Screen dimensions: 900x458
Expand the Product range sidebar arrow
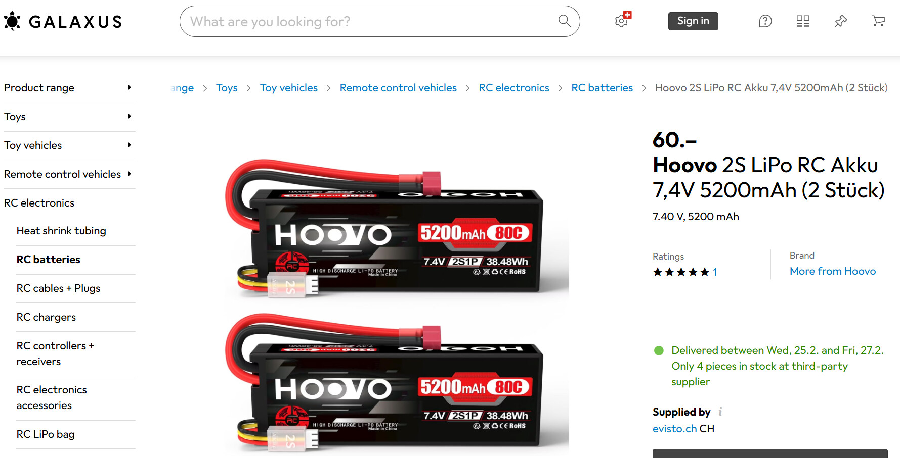(x=129, y=87)
